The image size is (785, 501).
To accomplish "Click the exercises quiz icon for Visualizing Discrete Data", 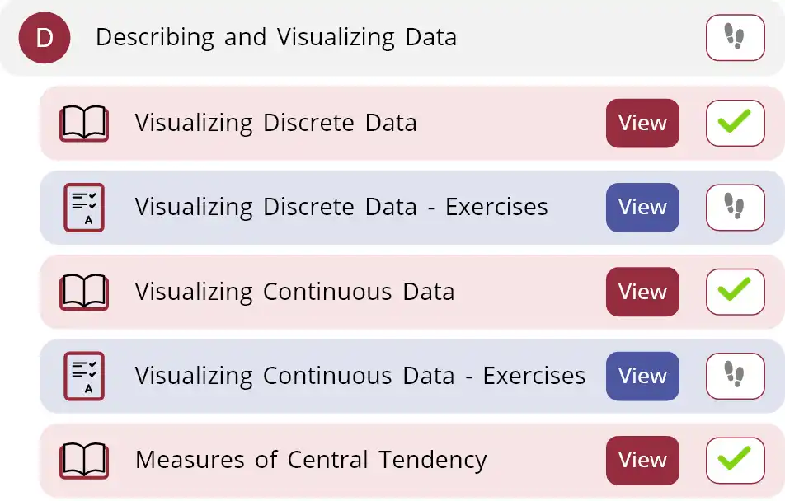I will click(83, 207).
